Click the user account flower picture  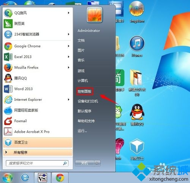94,15
